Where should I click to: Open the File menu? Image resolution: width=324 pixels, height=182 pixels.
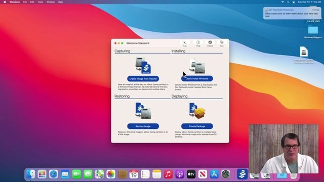tap(25, 2)
